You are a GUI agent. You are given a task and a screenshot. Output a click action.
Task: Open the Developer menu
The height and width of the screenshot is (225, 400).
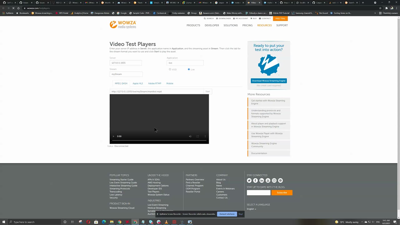click(x=212, y=25)
